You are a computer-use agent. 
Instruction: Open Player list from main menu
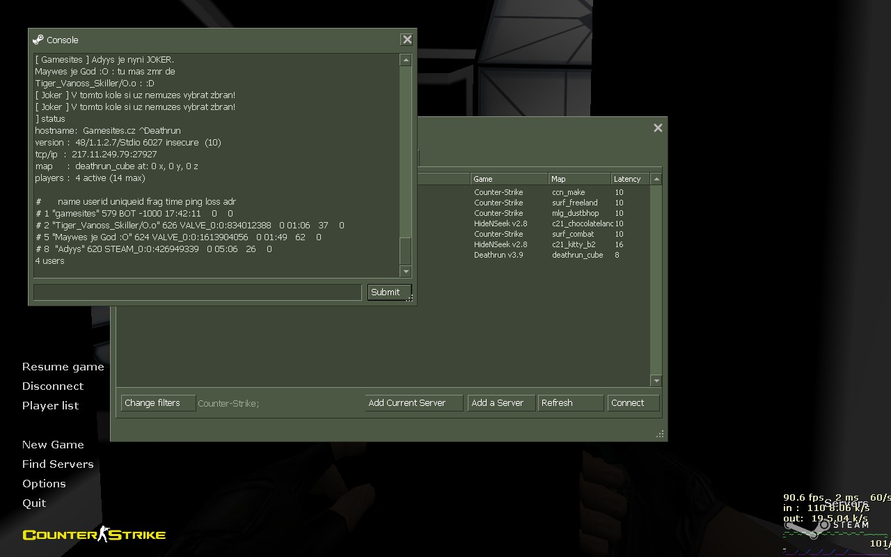pyautogui.click(x=50, y=406)
